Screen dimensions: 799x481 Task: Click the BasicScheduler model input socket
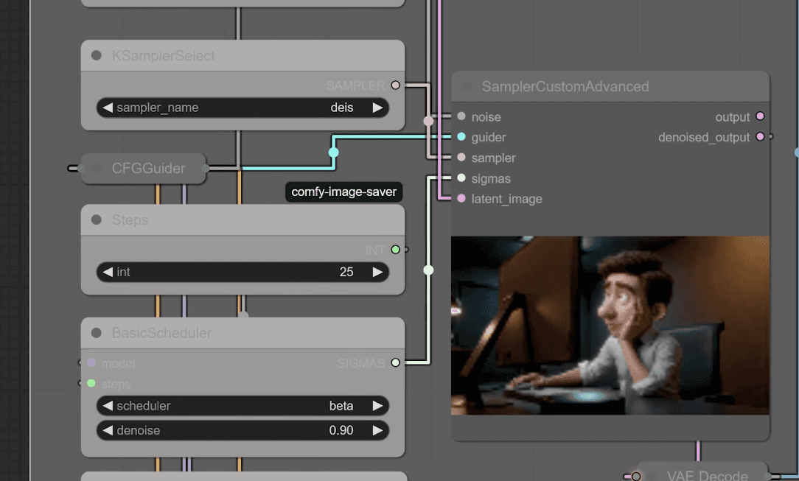(91, 363)
